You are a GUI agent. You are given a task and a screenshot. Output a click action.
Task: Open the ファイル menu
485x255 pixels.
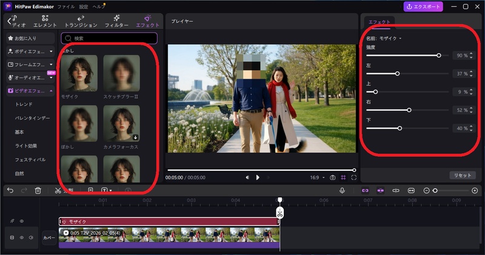tap(66, 7)
